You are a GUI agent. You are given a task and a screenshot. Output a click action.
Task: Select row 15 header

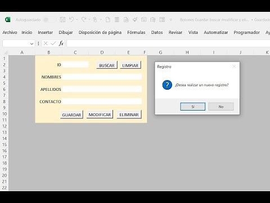(4, 144)
